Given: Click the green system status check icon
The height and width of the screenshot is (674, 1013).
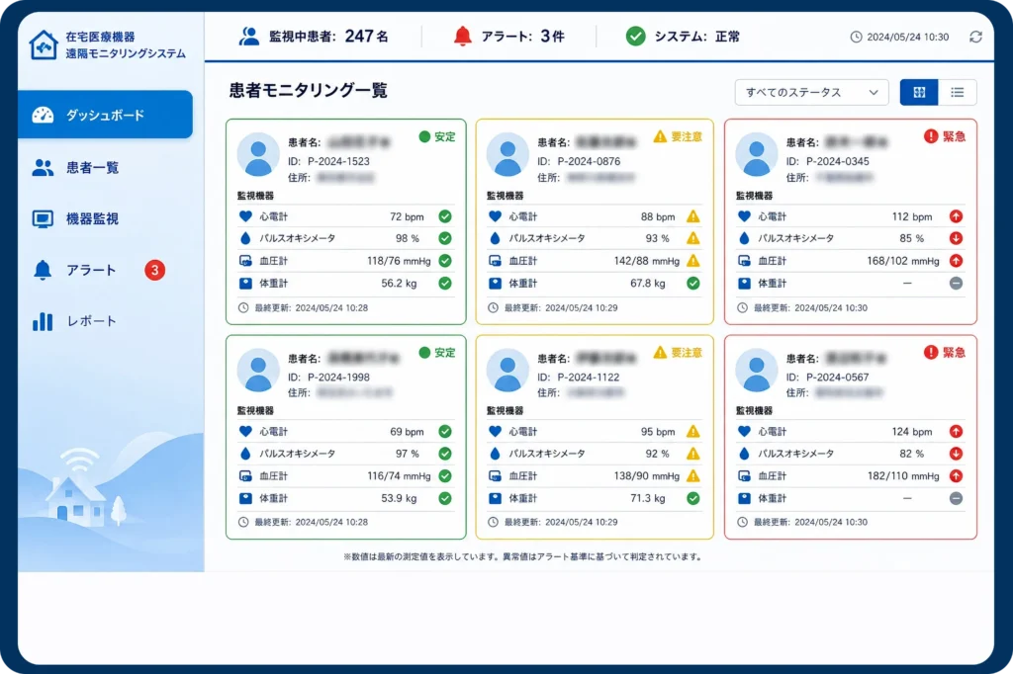Looking at the screenshot, I should (x=636, y=37).
